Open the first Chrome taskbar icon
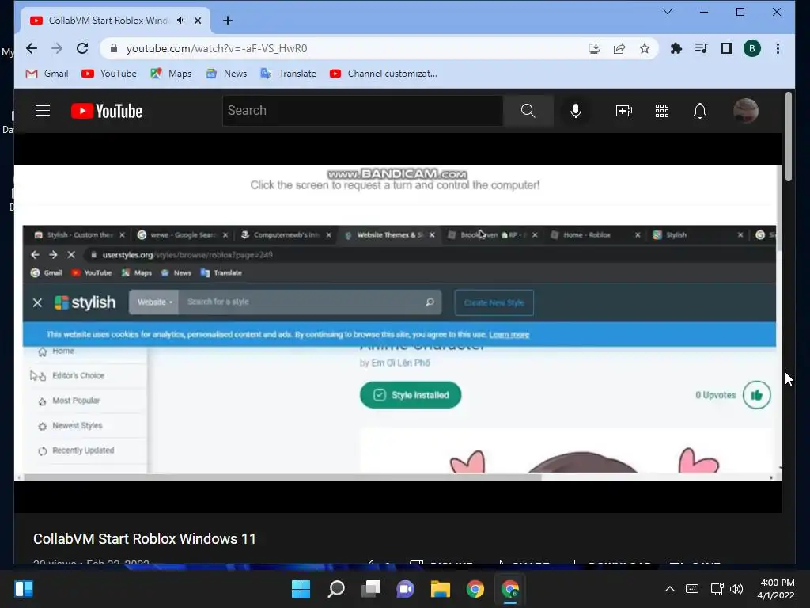Screen dimensions: 810x608 (x=475, y=589)
